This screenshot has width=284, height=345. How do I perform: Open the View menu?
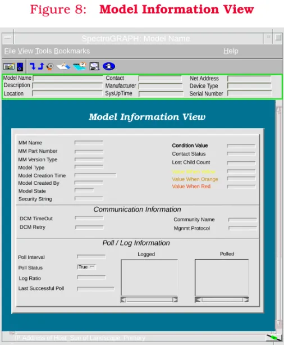25,51
